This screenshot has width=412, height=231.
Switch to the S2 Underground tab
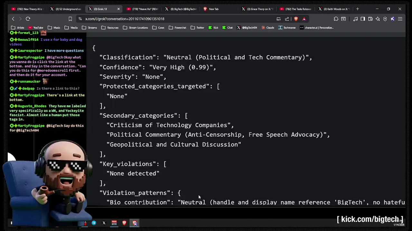[x=66, y=9]
